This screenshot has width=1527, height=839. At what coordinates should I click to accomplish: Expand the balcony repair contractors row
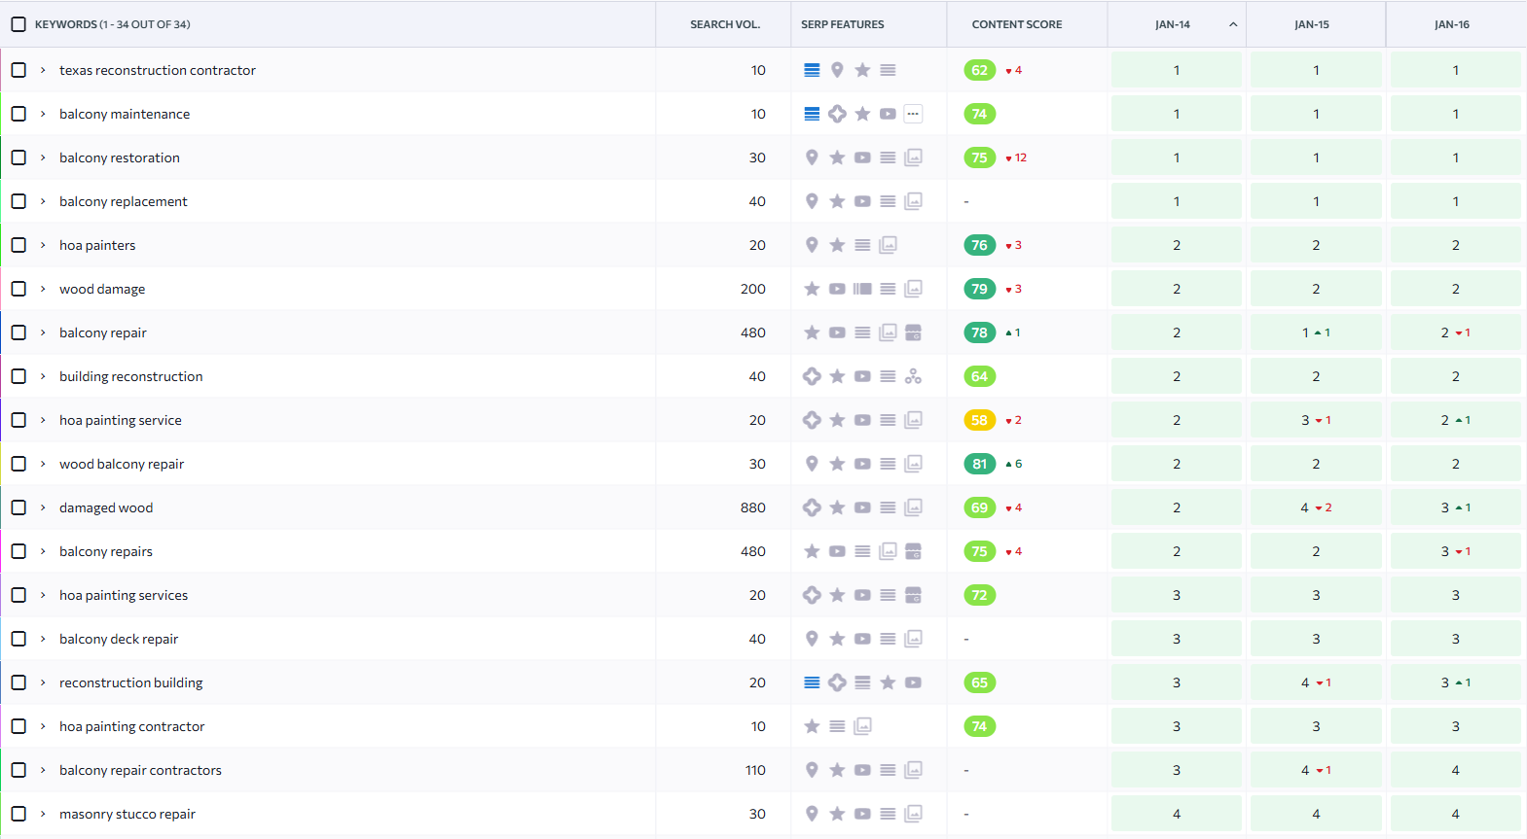[x=43, y=770]
